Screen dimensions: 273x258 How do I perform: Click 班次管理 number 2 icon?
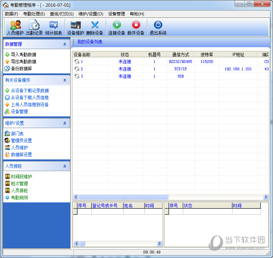coord(7,184)
